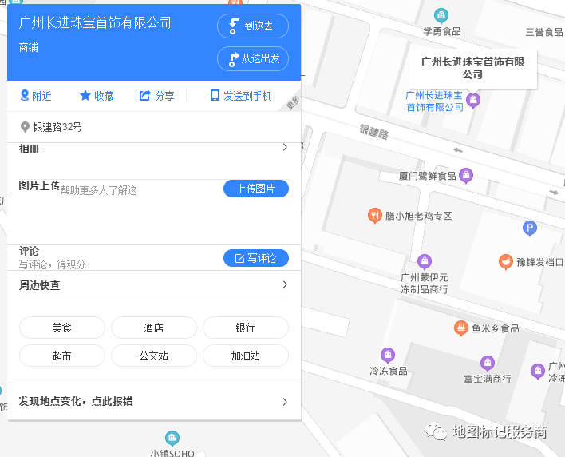The height and width of the screenshot is (457, 565).
Task: Click the 分享 share icon
Action: click(x=145, y=96)
